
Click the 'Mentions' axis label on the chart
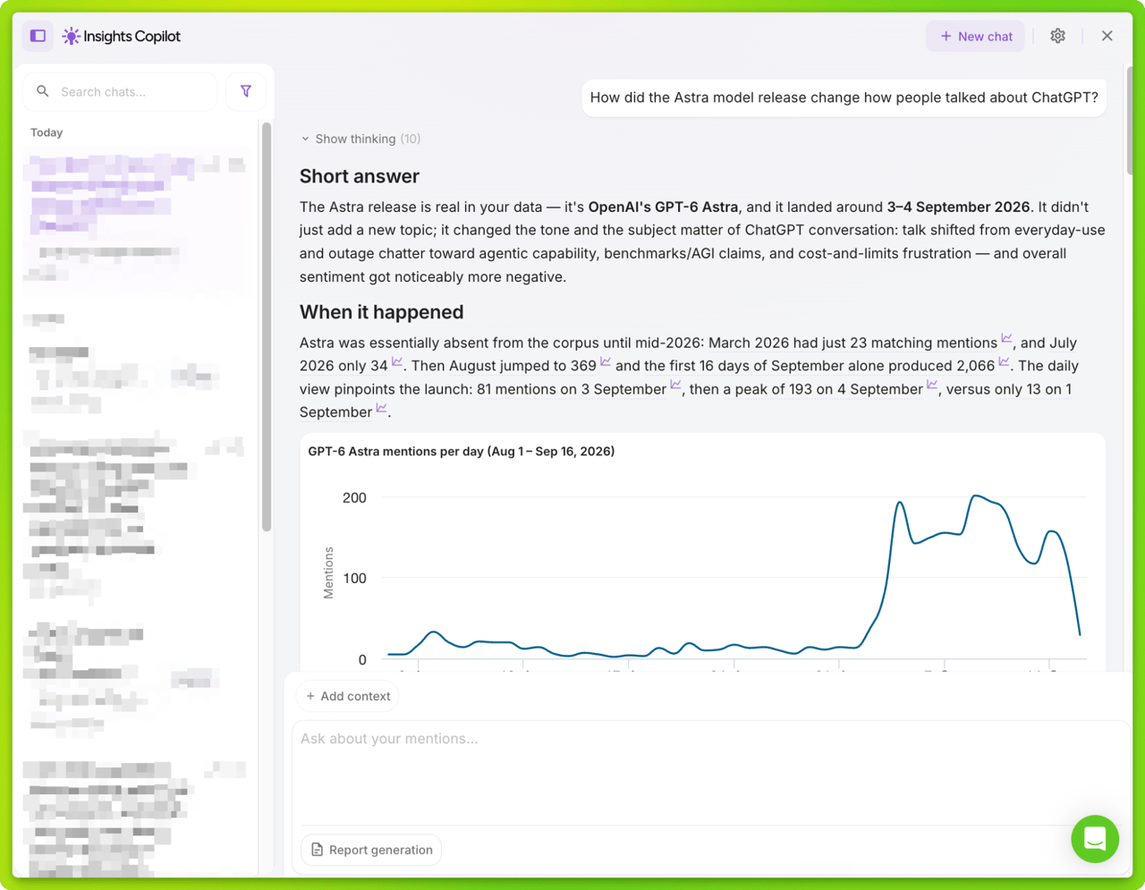[x=328, y=572]
